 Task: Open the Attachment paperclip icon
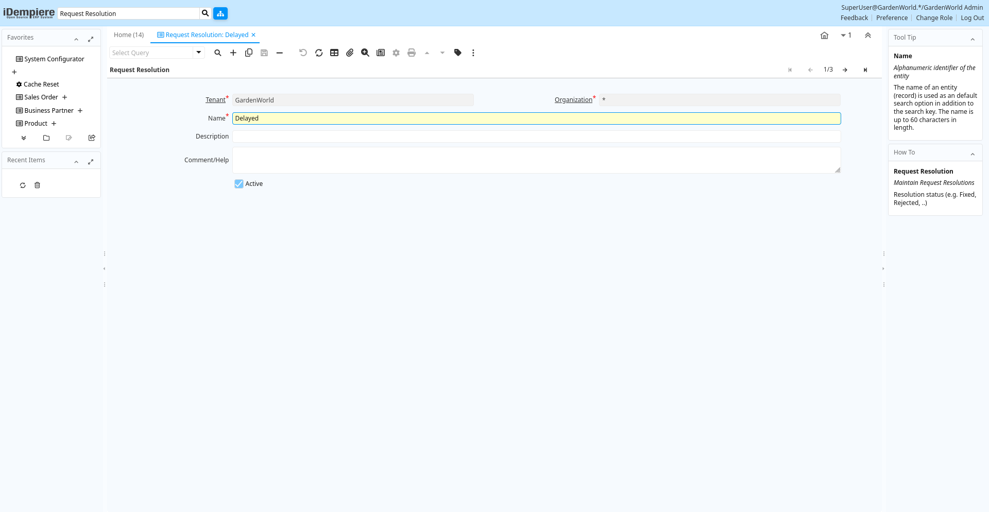click(350, 53)
